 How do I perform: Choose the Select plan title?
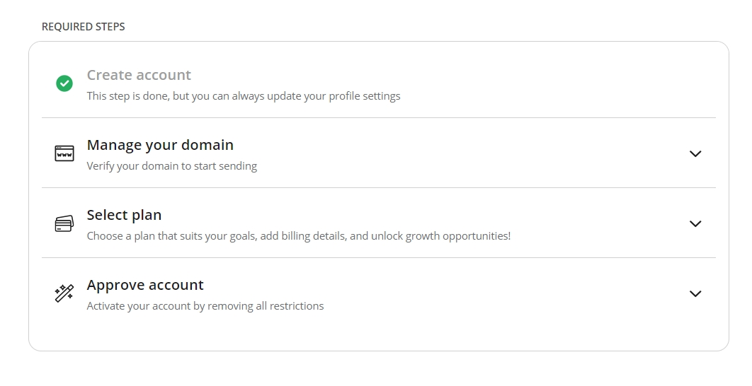pos(124,215)
